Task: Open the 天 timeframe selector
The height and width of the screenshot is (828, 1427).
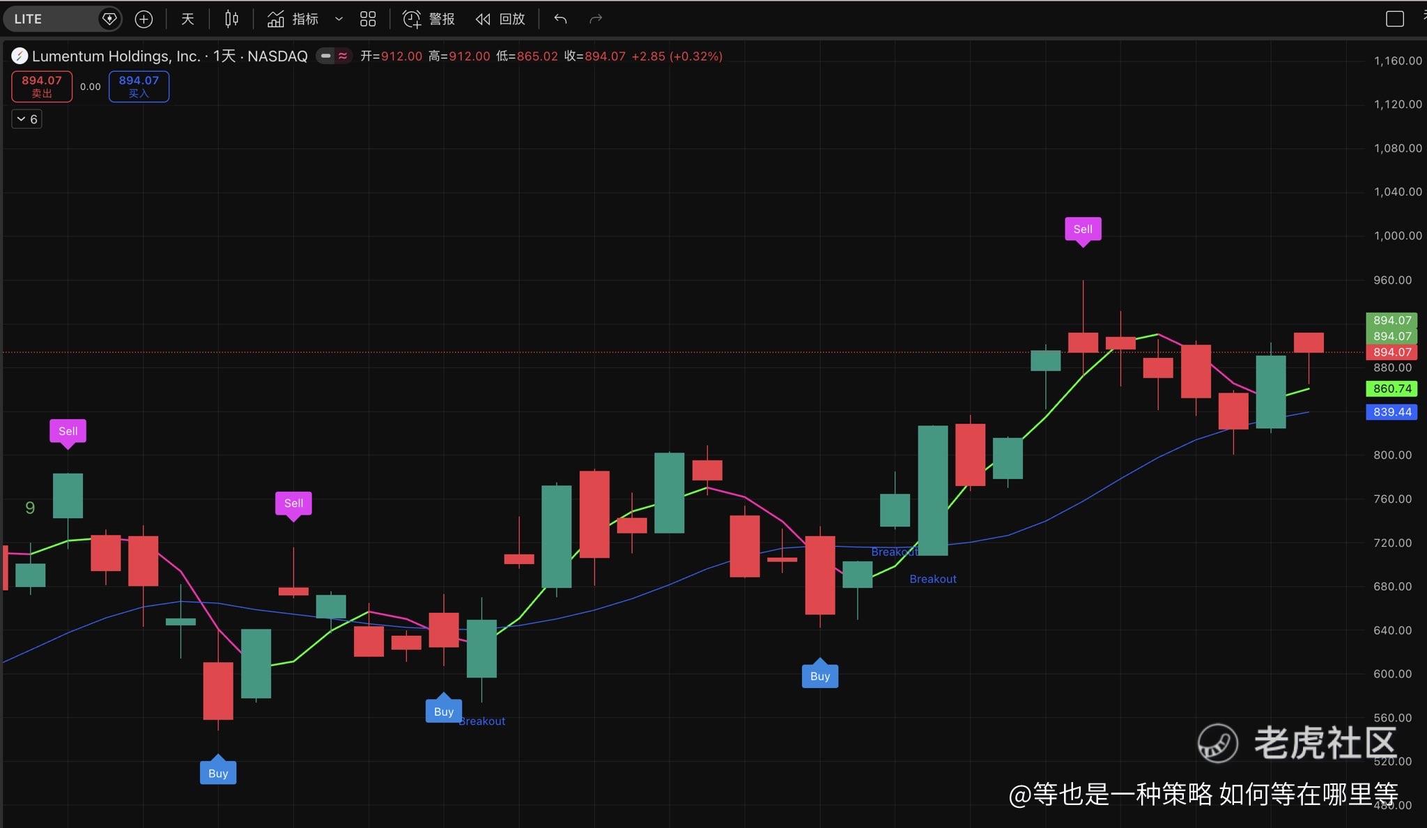Action: click(187, 19)
